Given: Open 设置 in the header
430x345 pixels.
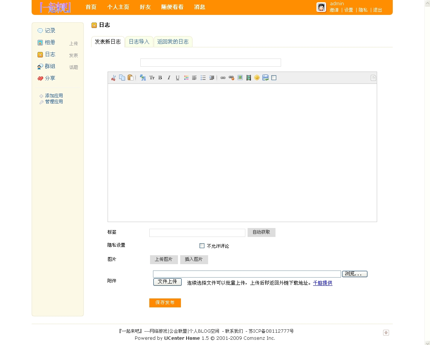Looking at the screenshot, I should 348,10.
